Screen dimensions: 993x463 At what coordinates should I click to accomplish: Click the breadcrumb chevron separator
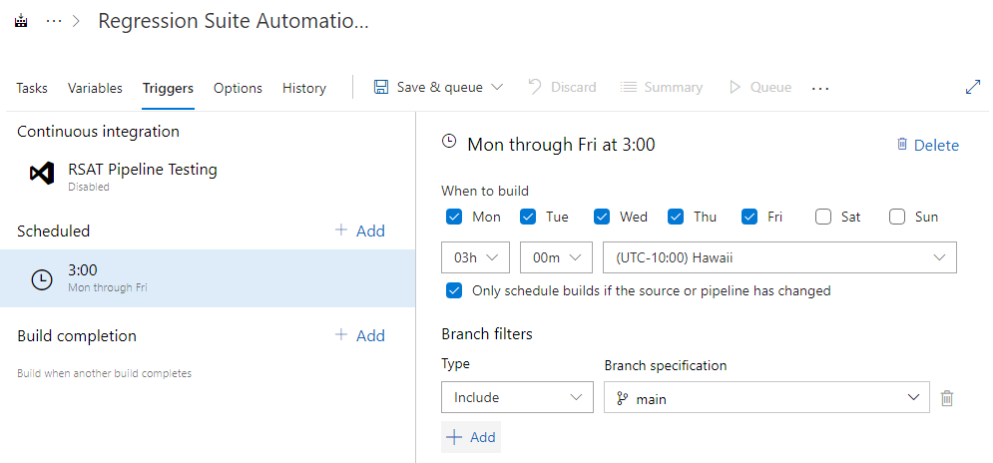pos(77,22)
